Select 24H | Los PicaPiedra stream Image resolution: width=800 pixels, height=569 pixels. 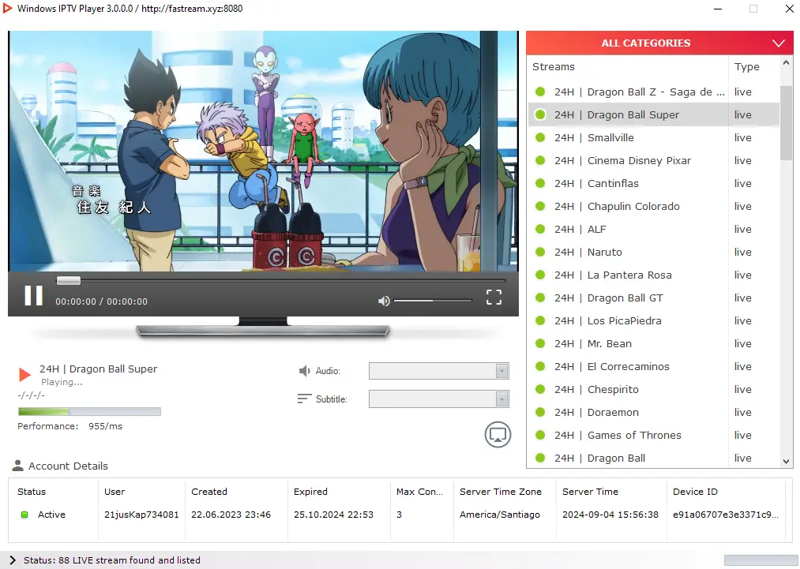coord(653,320)
